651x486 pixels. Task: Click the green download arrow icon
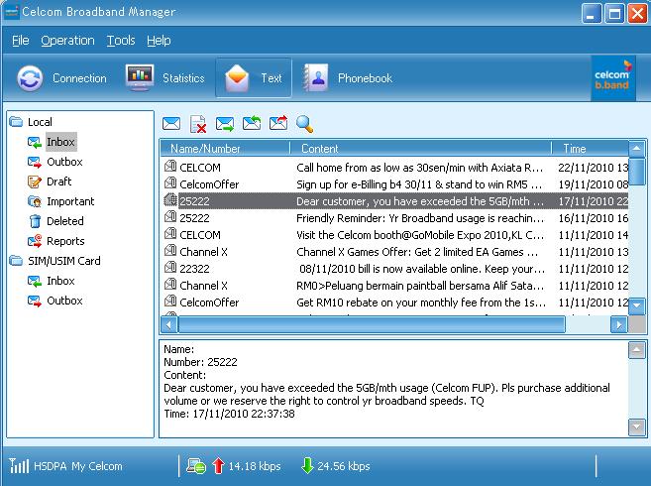click(307, 465)
